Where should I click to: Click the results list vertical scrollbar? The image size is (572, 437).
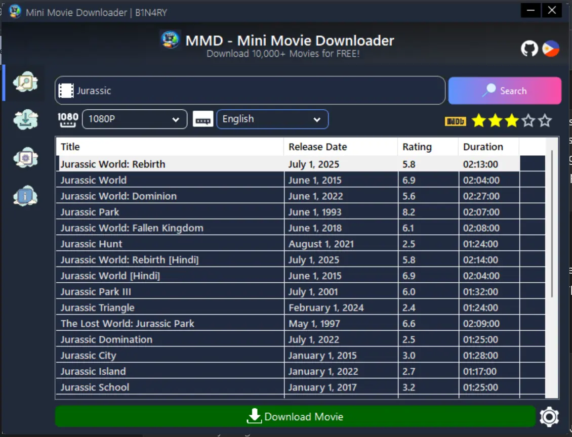[x=552, y=224]
